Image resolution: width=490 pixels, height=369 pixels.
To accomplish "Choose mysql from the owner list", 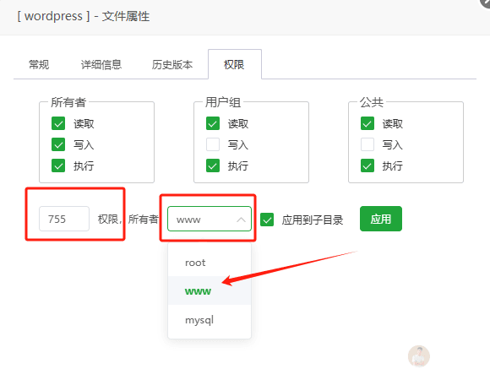I will tap(210, 320).
